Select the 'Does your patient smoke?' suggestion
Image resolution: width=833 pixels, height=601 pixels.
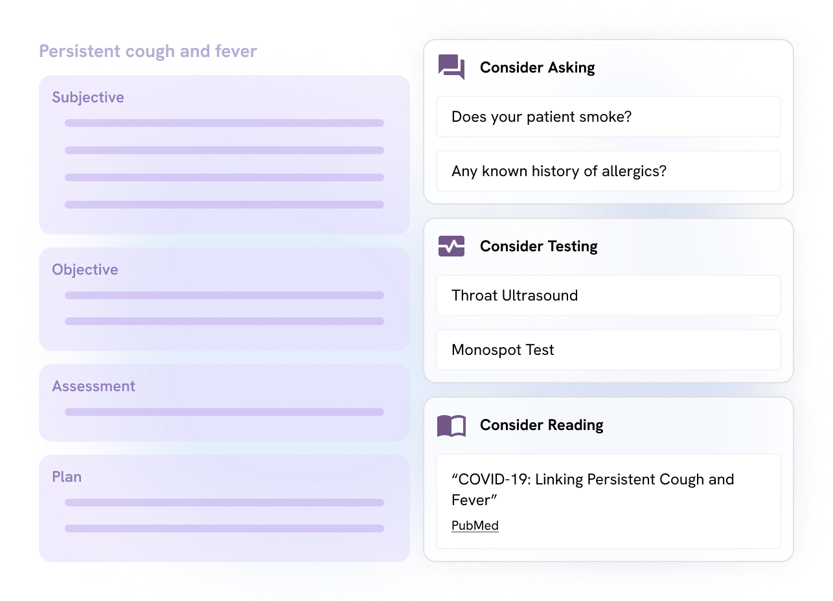608,117
